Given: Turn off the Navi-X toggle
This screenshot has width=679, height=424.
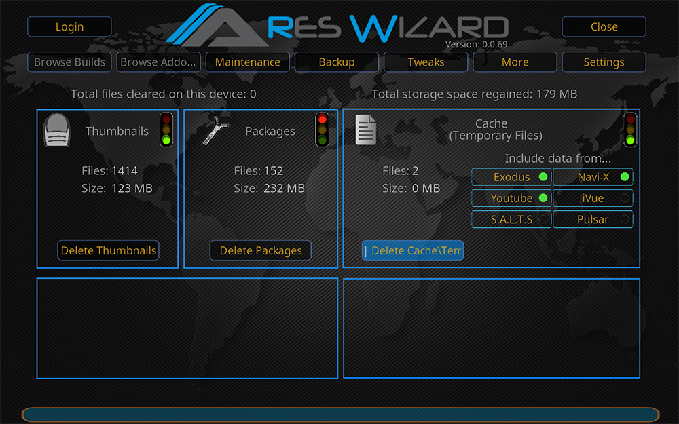Looking at the screenshot, I should pyautogui.click(x=593, y=176).
